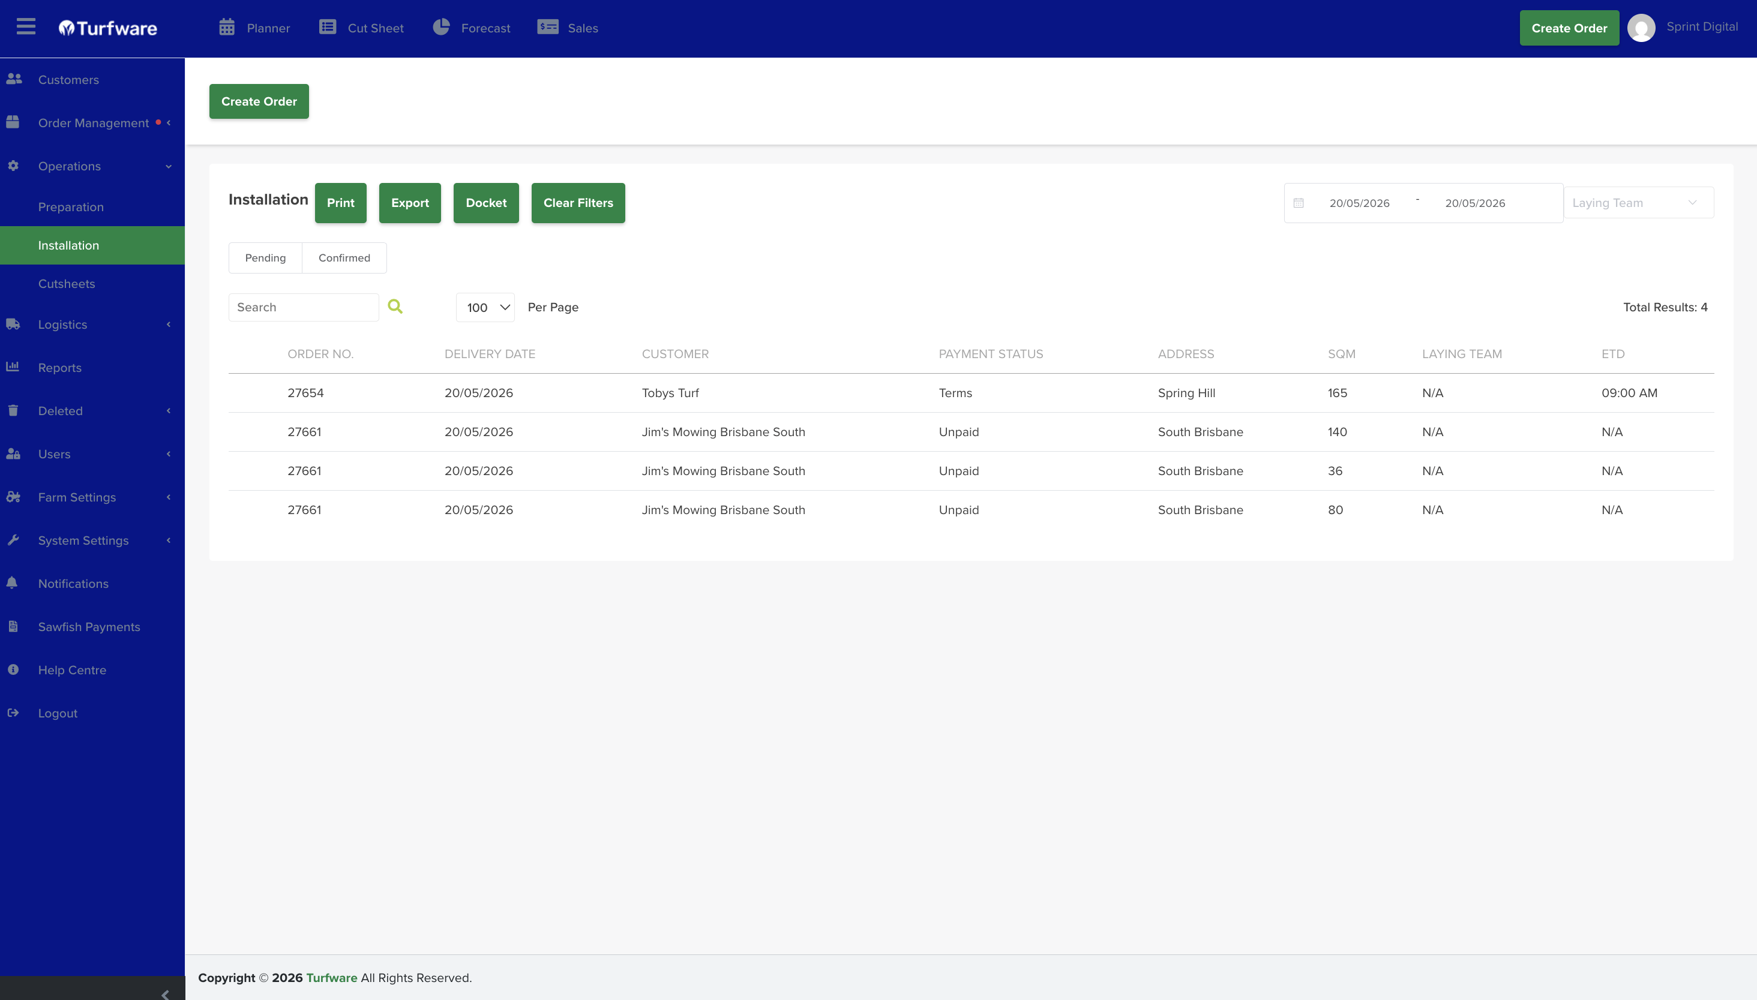Click the System Settings wrench icon
The height and width of the screenshot is (1000, 1757).
[13, 540]
